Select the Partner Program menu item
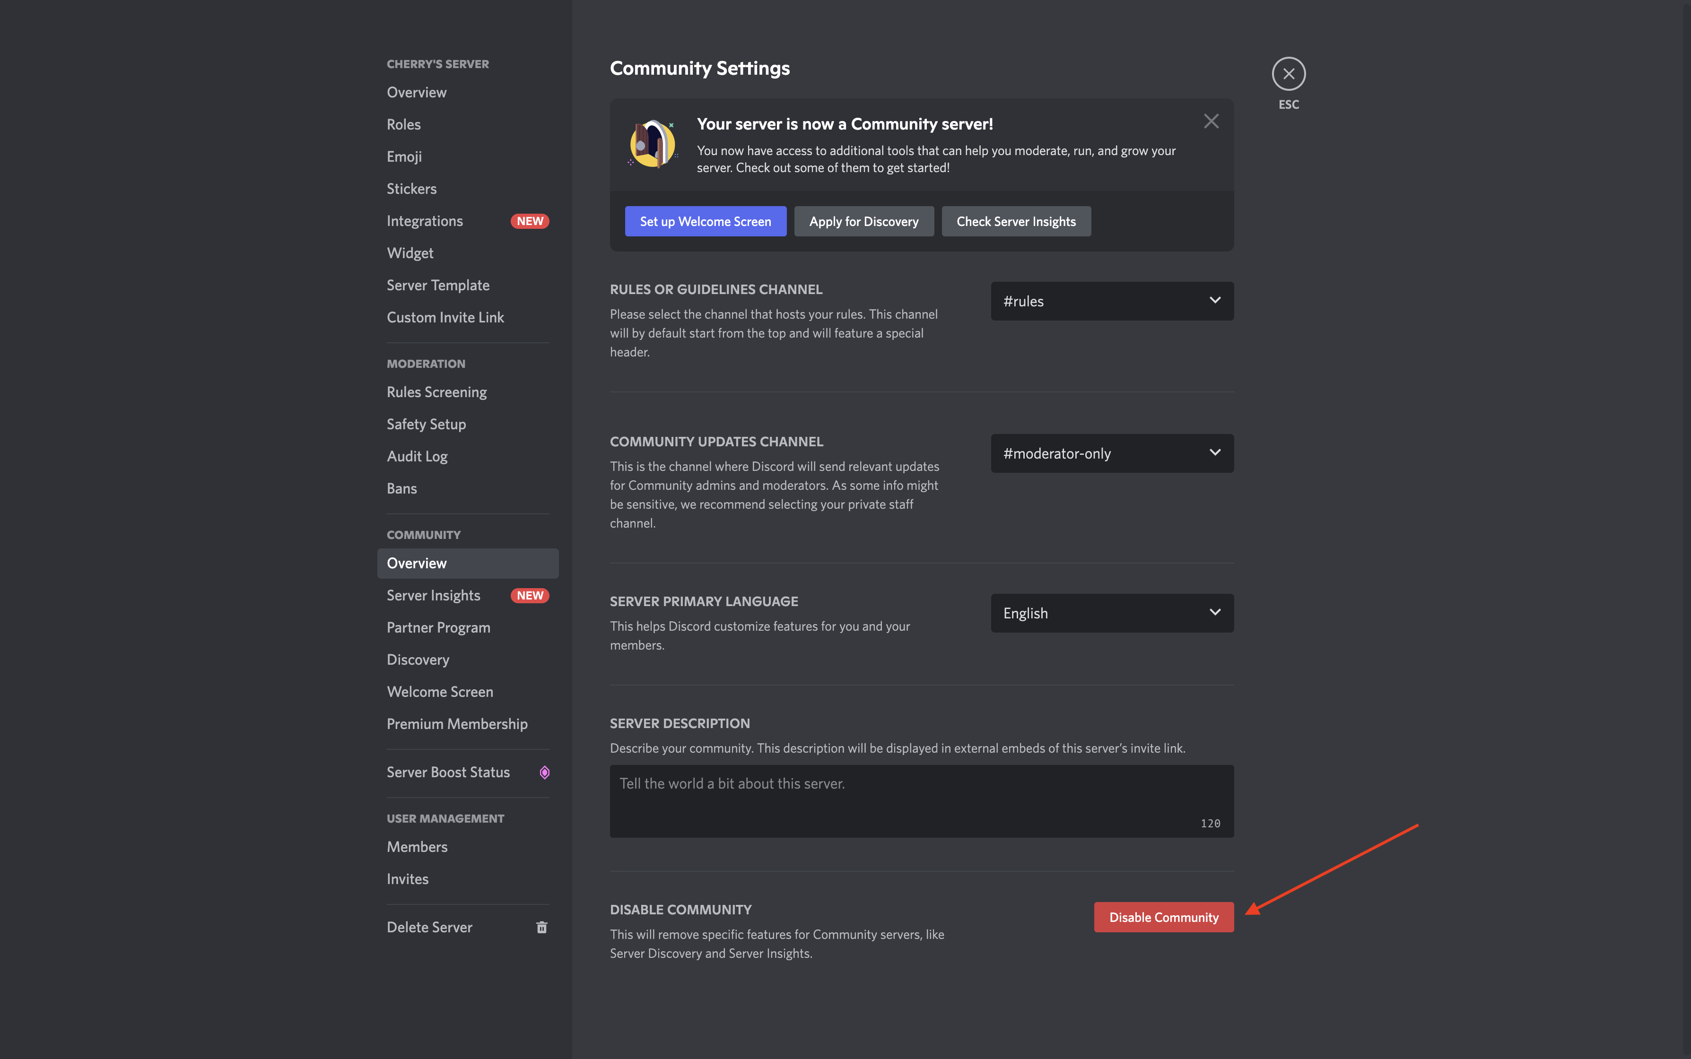Image resolution: width=1691 pixels, height=1059 pixels. pos(437,627)
